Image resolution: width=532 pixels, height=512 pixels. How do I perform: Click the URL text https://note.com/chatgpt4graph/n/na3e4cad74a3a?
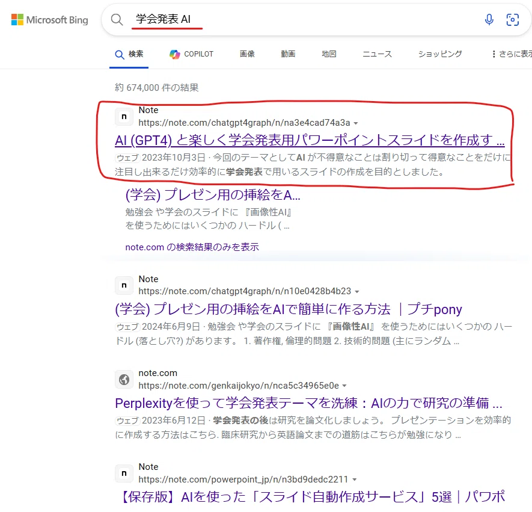[x=244, y=123]
